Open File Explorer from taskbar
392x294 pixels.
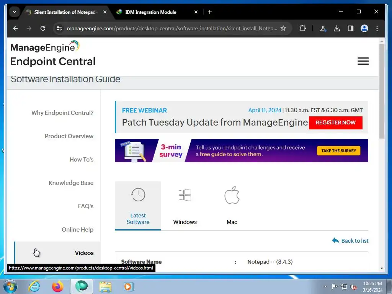(105, 286)
